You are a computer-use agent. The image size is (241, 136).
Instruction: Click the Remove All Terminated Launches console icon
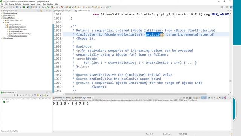pos(190,97)
